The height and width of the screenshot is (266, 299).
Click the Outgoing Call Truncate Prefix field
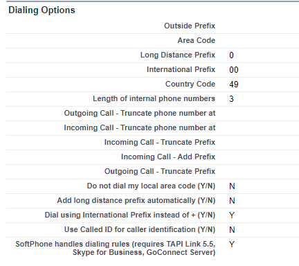point(262,172)
